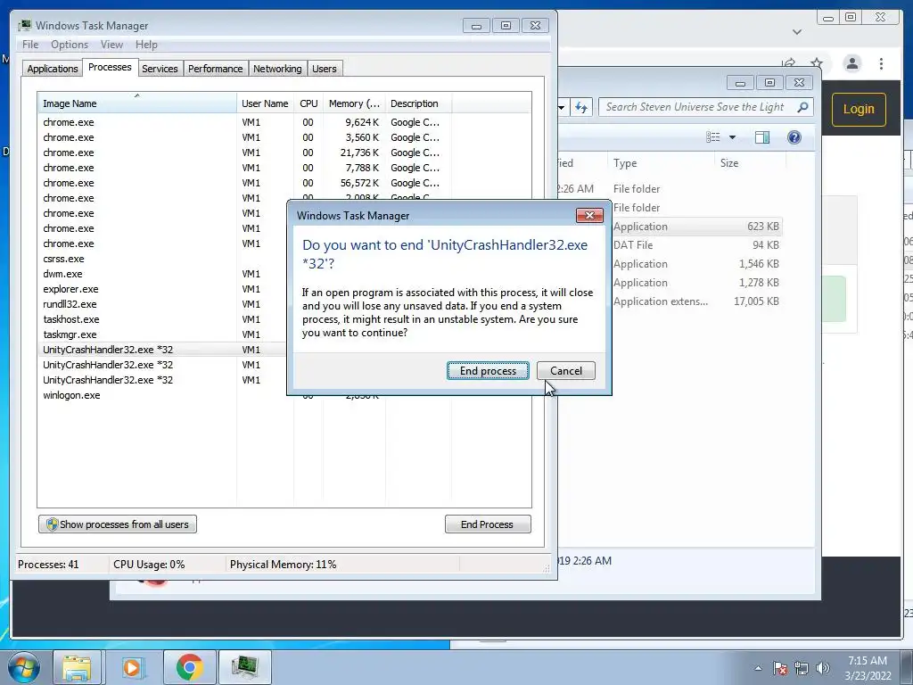The height and width of the screenshot is (685, 913).
Task: Switch to the Services tab
Action: (160, 69)
